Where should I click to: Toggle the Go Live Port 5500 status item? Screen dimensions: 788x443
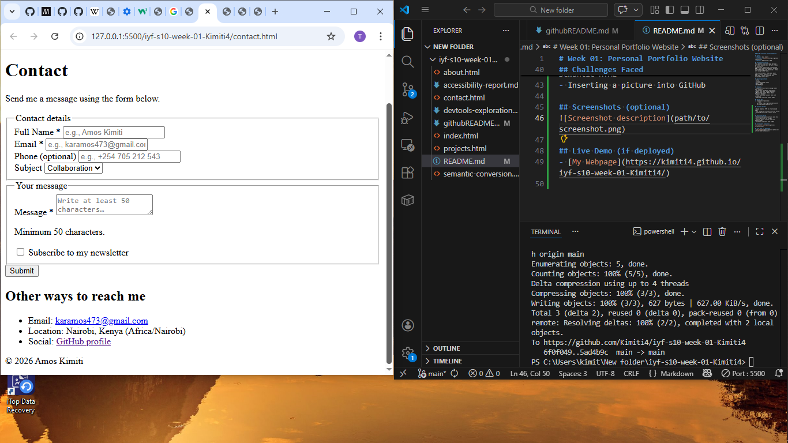[743, 373]
